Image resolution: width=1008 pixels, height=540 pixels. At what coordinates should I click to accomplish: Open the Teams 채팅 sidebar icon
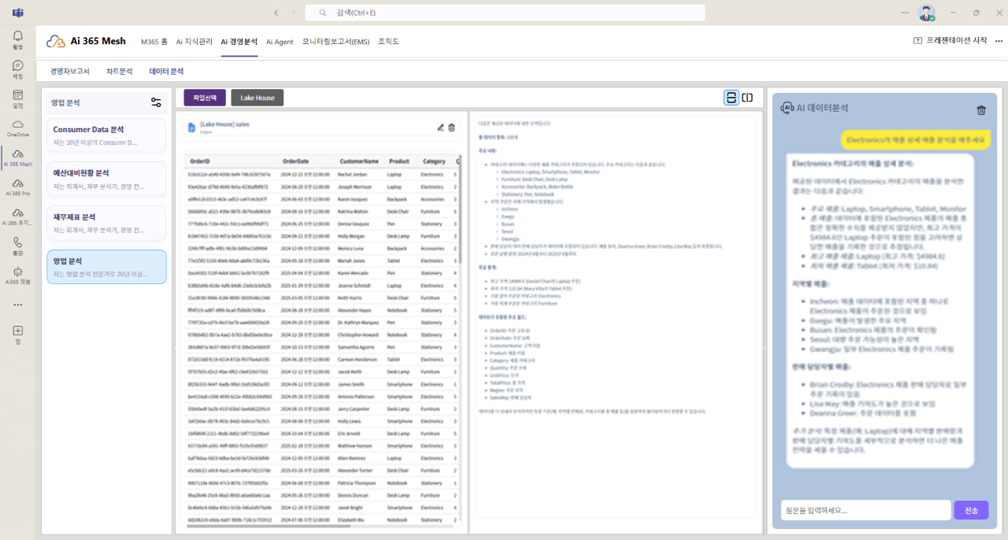pyautogui.click(x=17, y=69)
